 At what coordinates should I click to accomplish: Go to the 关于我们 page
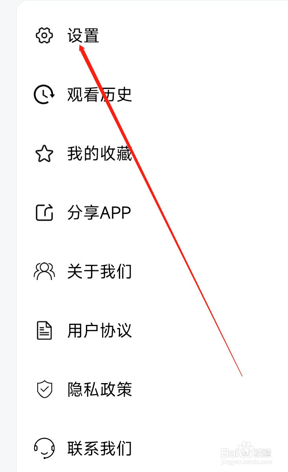[x=100, y=271]
